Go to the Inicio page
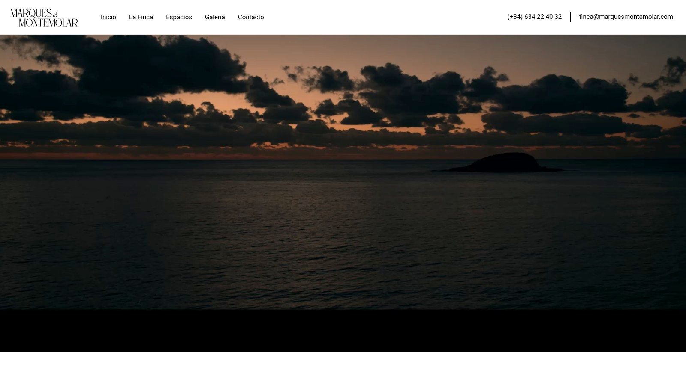 (108, 17)
